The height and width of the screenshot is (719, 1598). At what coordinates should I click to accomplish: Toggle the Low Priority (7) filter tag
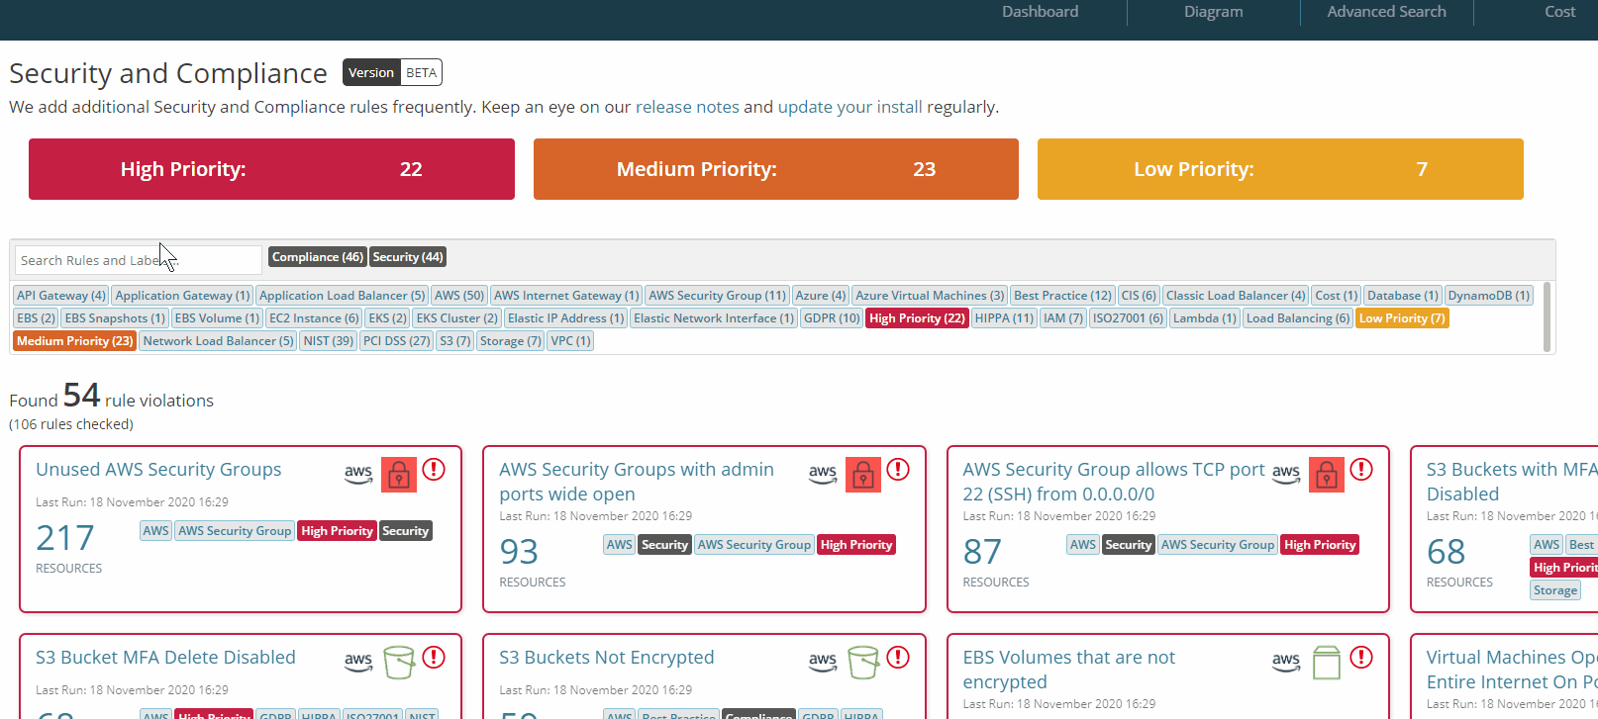pyautogui.click(x=1402, y=318)
